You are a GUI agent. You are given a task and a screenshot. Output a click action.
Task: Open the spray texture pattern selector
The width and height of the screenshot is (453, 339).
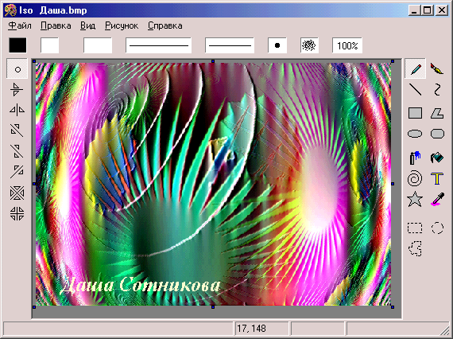[x=309, y=45]
